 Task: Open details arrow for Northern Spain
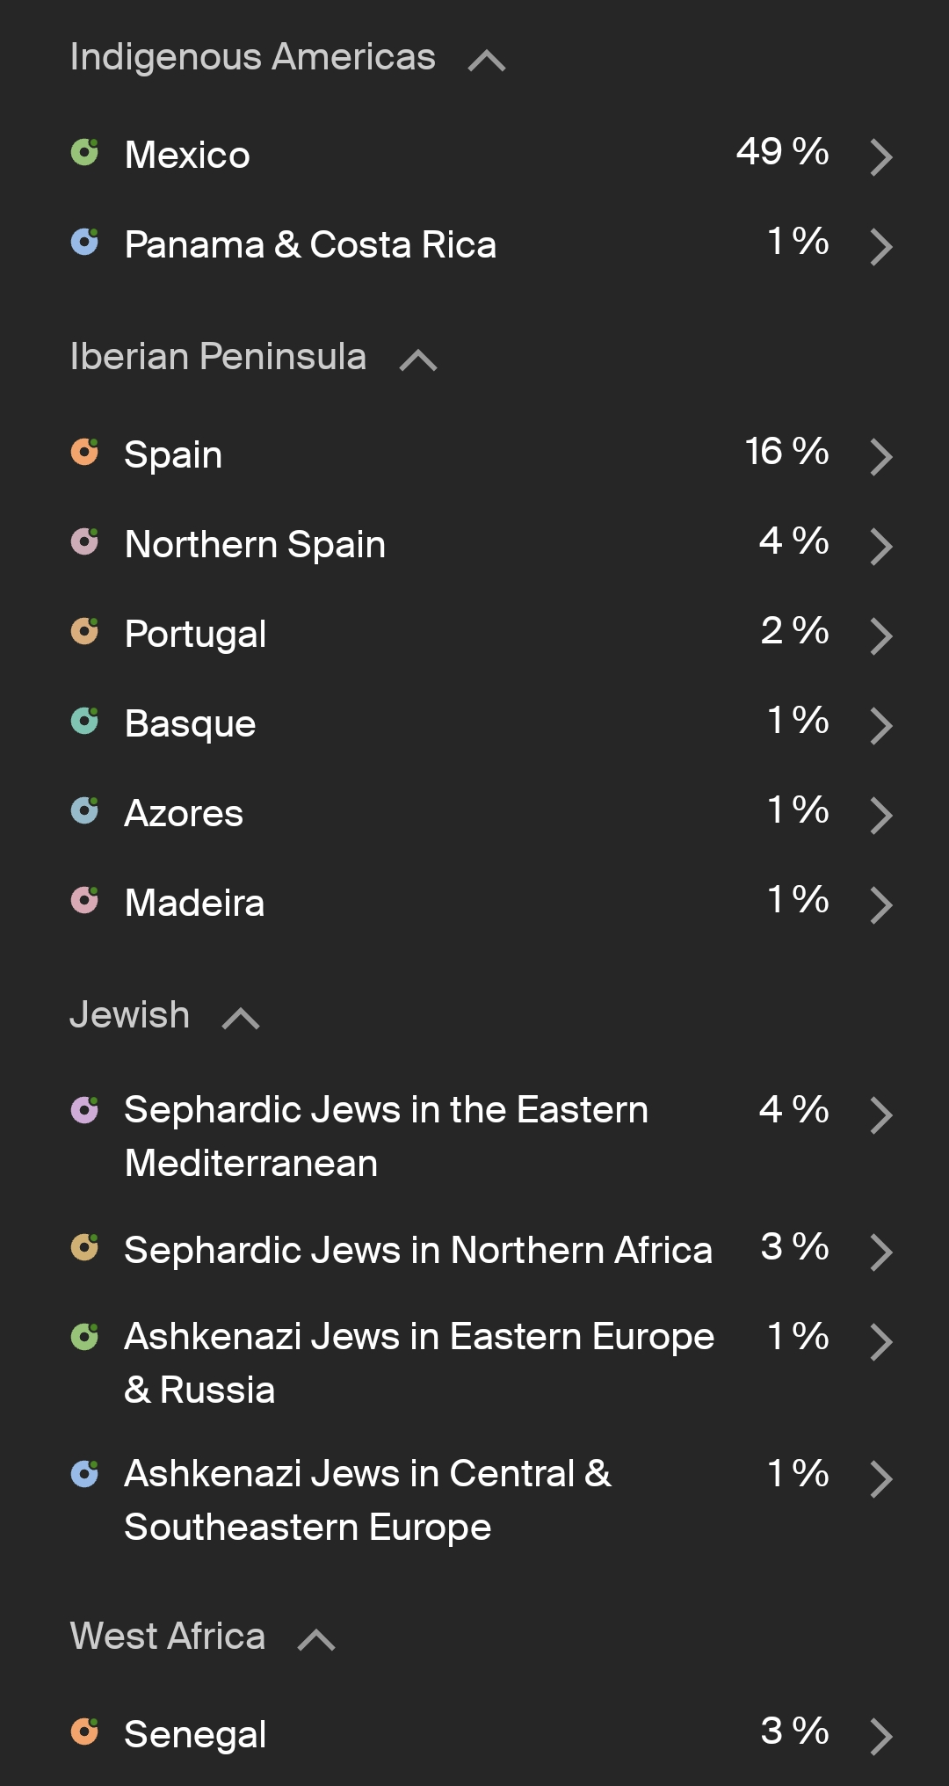click(880, 546)
